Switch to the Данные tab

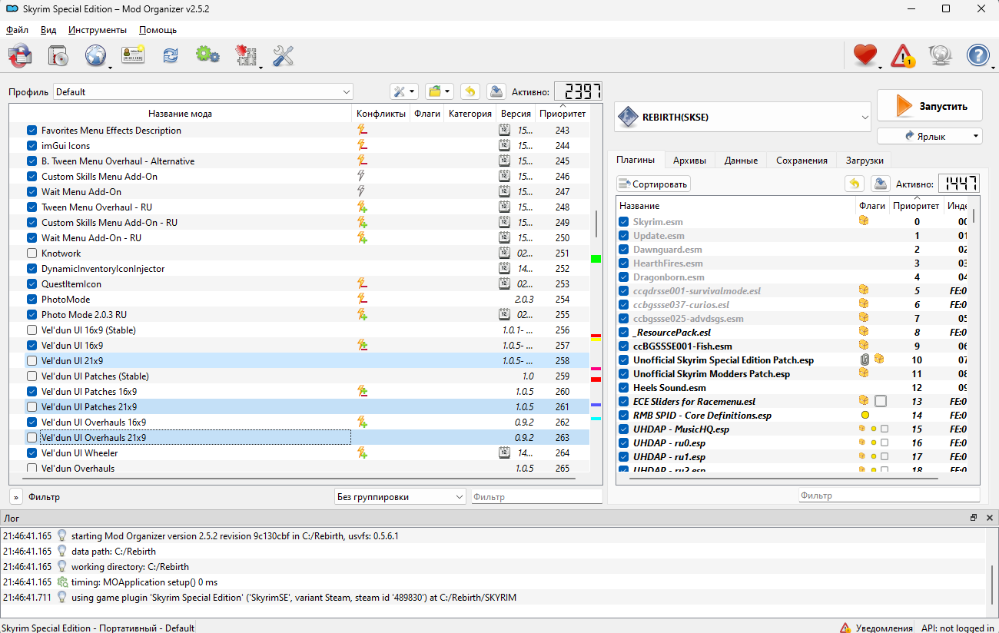(x=741, y=160)
